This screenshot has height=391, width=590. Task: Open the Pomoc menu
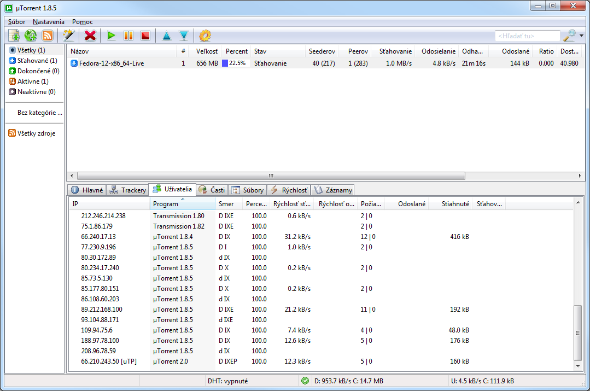pyautogui.click(x=83, y=22)
